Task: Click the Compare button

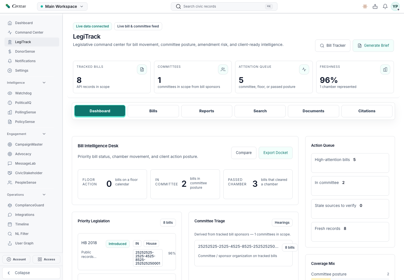Action: click(244, 153)
